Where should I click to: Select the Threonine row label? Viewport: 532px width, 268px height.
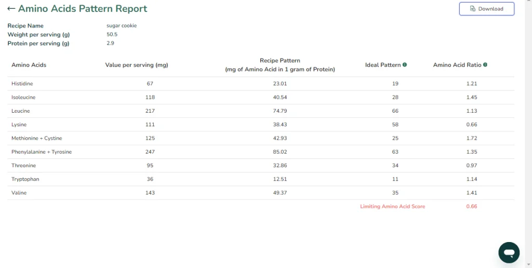[x=23, y=166]
